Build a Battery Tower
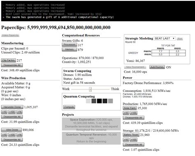This screenshot has height=156, width=195. (131, 135)
